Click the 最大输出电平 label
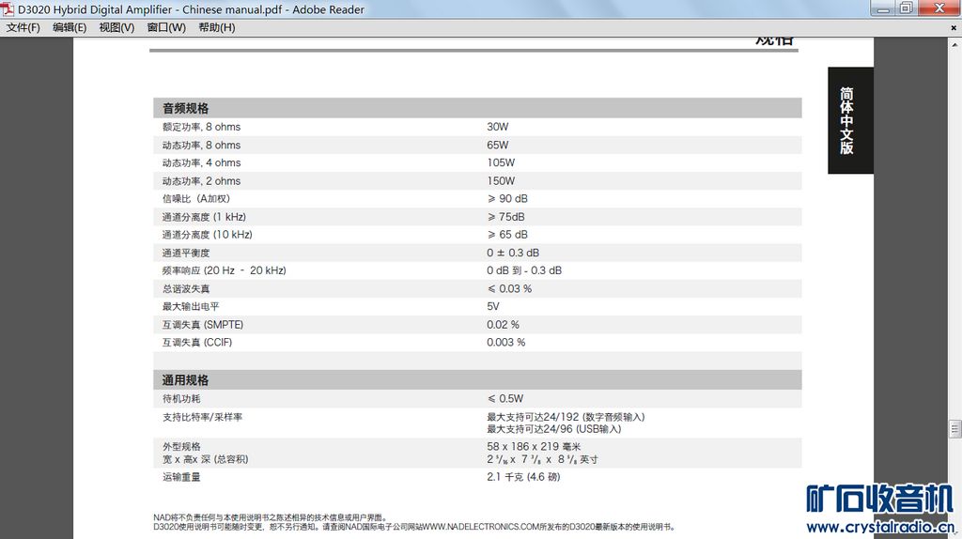Viewport: 962px width, 539px height. click(191, 307)
